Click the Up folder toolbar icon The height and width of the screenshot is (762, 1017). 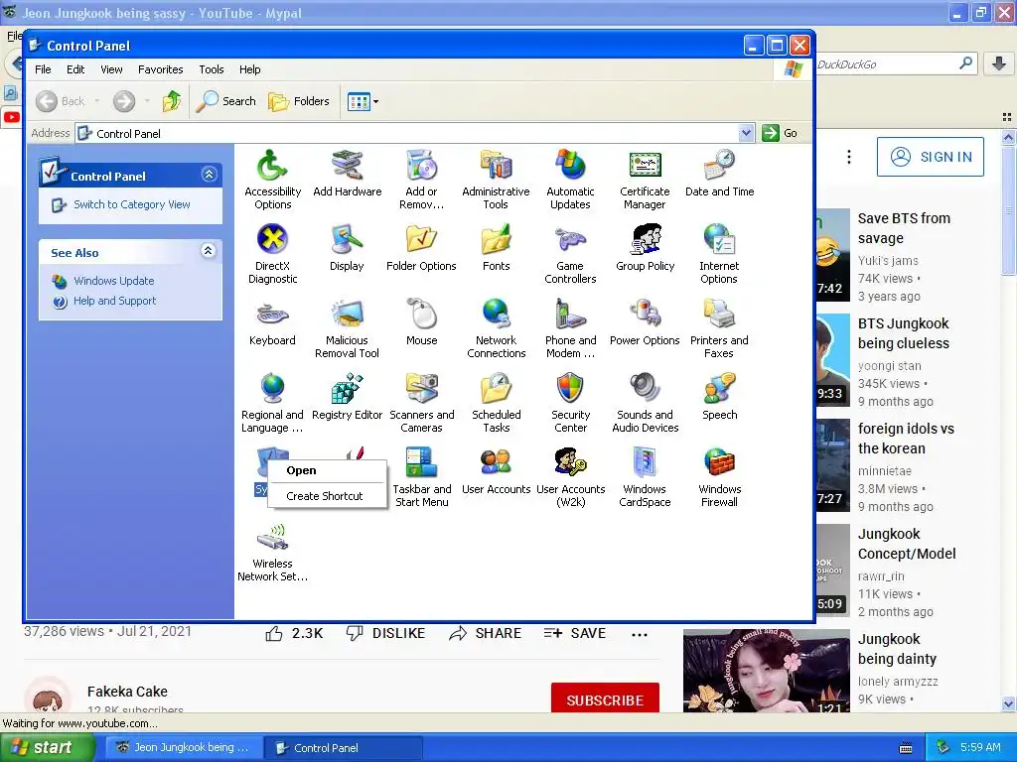point(172,101)
